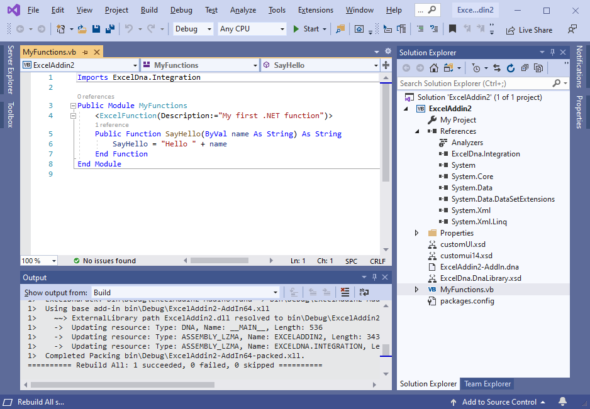Click the Live Share button
Screen dimensions: 590x409
pyautogui.click(x=529, y=30)
